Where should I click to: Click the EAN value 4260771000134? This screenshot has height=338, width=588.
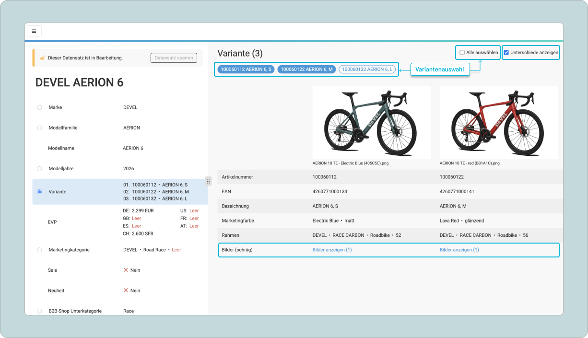330,191
